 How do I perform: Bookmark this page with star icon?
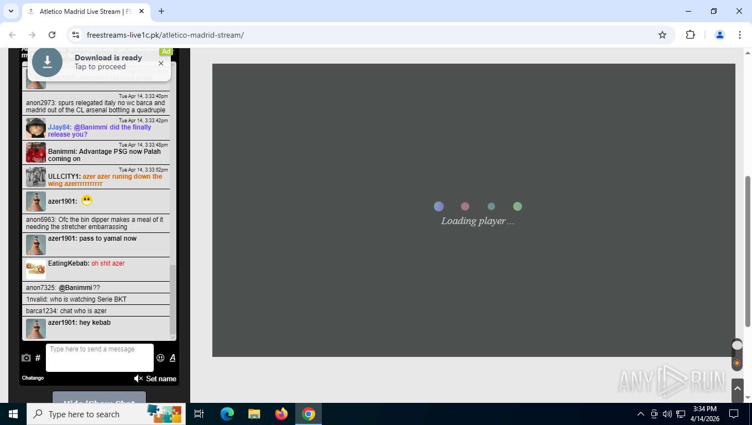pos(662,35)
